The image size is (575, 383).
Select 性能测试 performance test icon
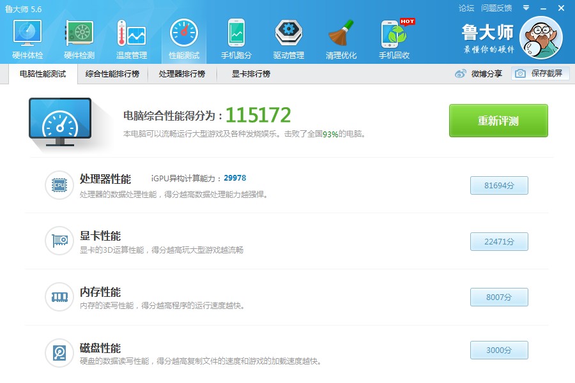[x=184, y=33]
